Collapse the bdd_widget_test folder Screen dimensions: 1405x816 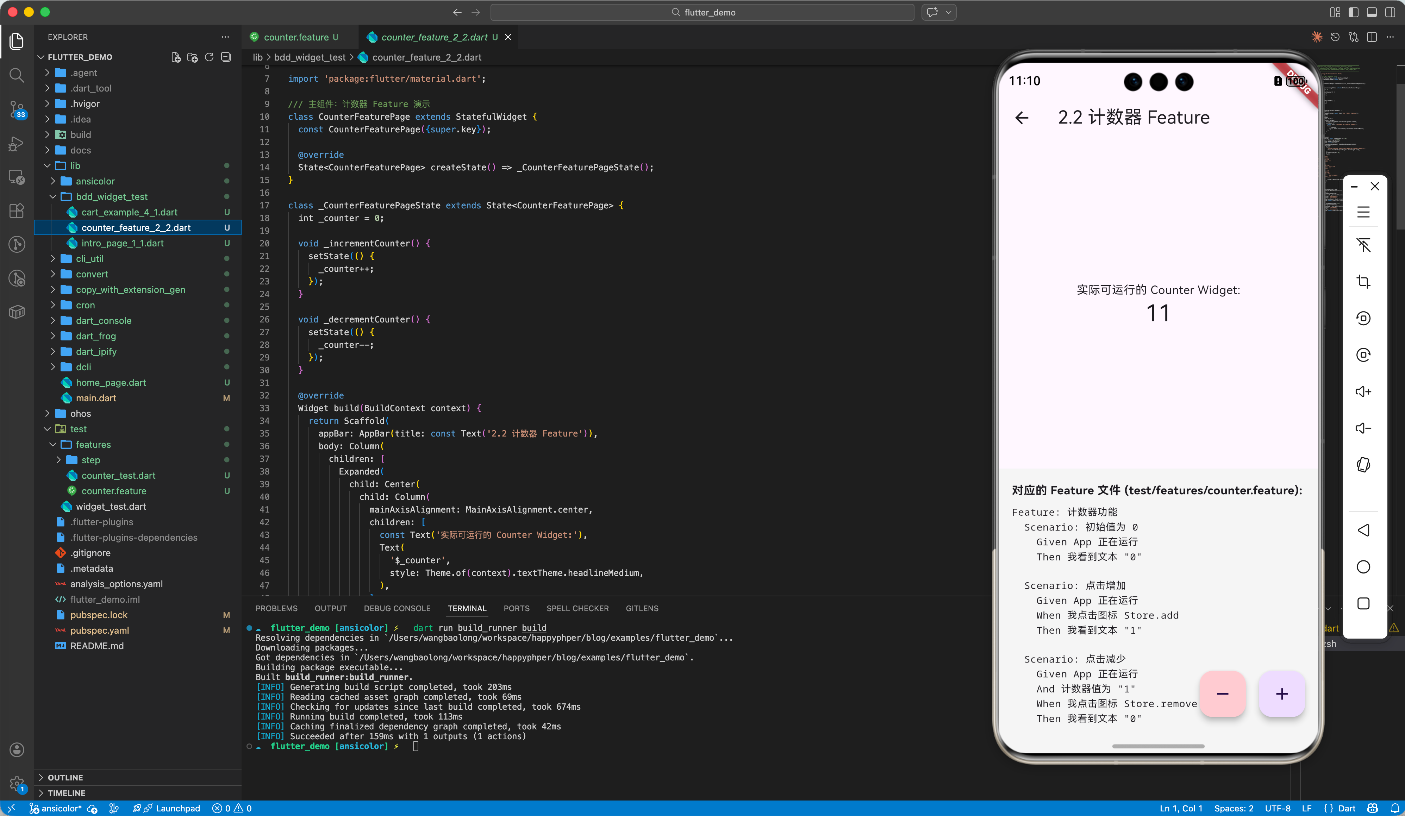(x=112, y=197)
